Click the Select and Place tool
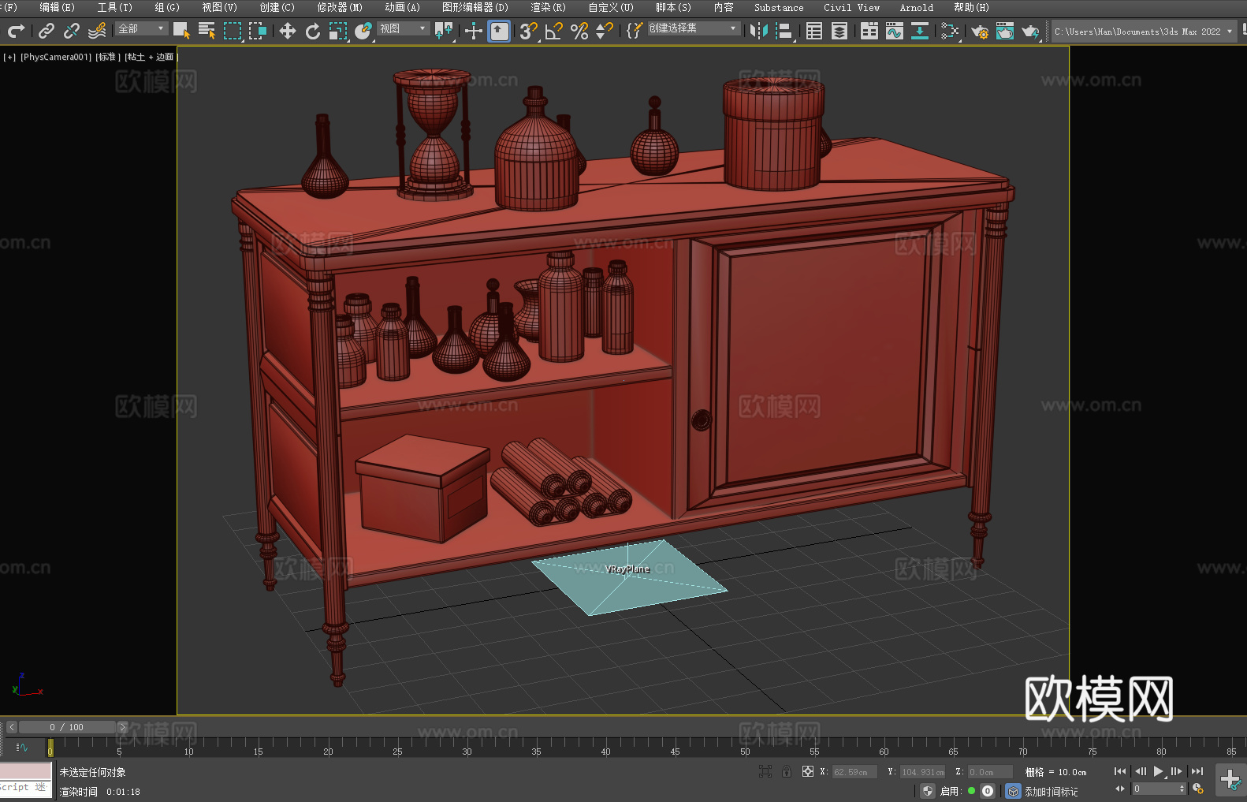Image resolution: width=1247 pixels, height=802 pixels. 363,31
